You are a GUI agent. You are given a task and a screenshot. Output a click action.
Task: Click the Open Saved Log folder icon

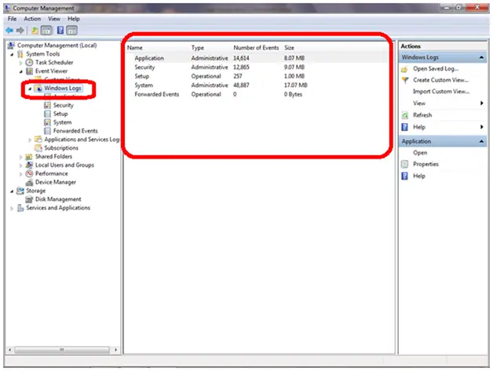404,69
